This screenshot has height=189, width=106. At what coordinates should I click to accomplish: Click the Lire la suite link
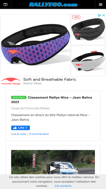(18, 134)
